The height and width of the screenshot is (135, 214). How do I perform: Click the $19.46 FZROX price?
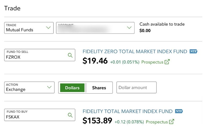[95, 61]
